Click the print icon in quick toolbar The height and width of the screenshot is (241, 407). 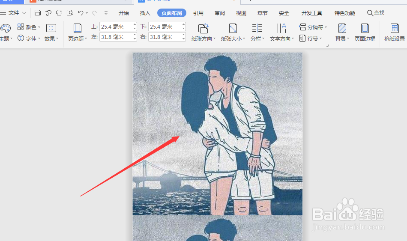pos(59,13)
